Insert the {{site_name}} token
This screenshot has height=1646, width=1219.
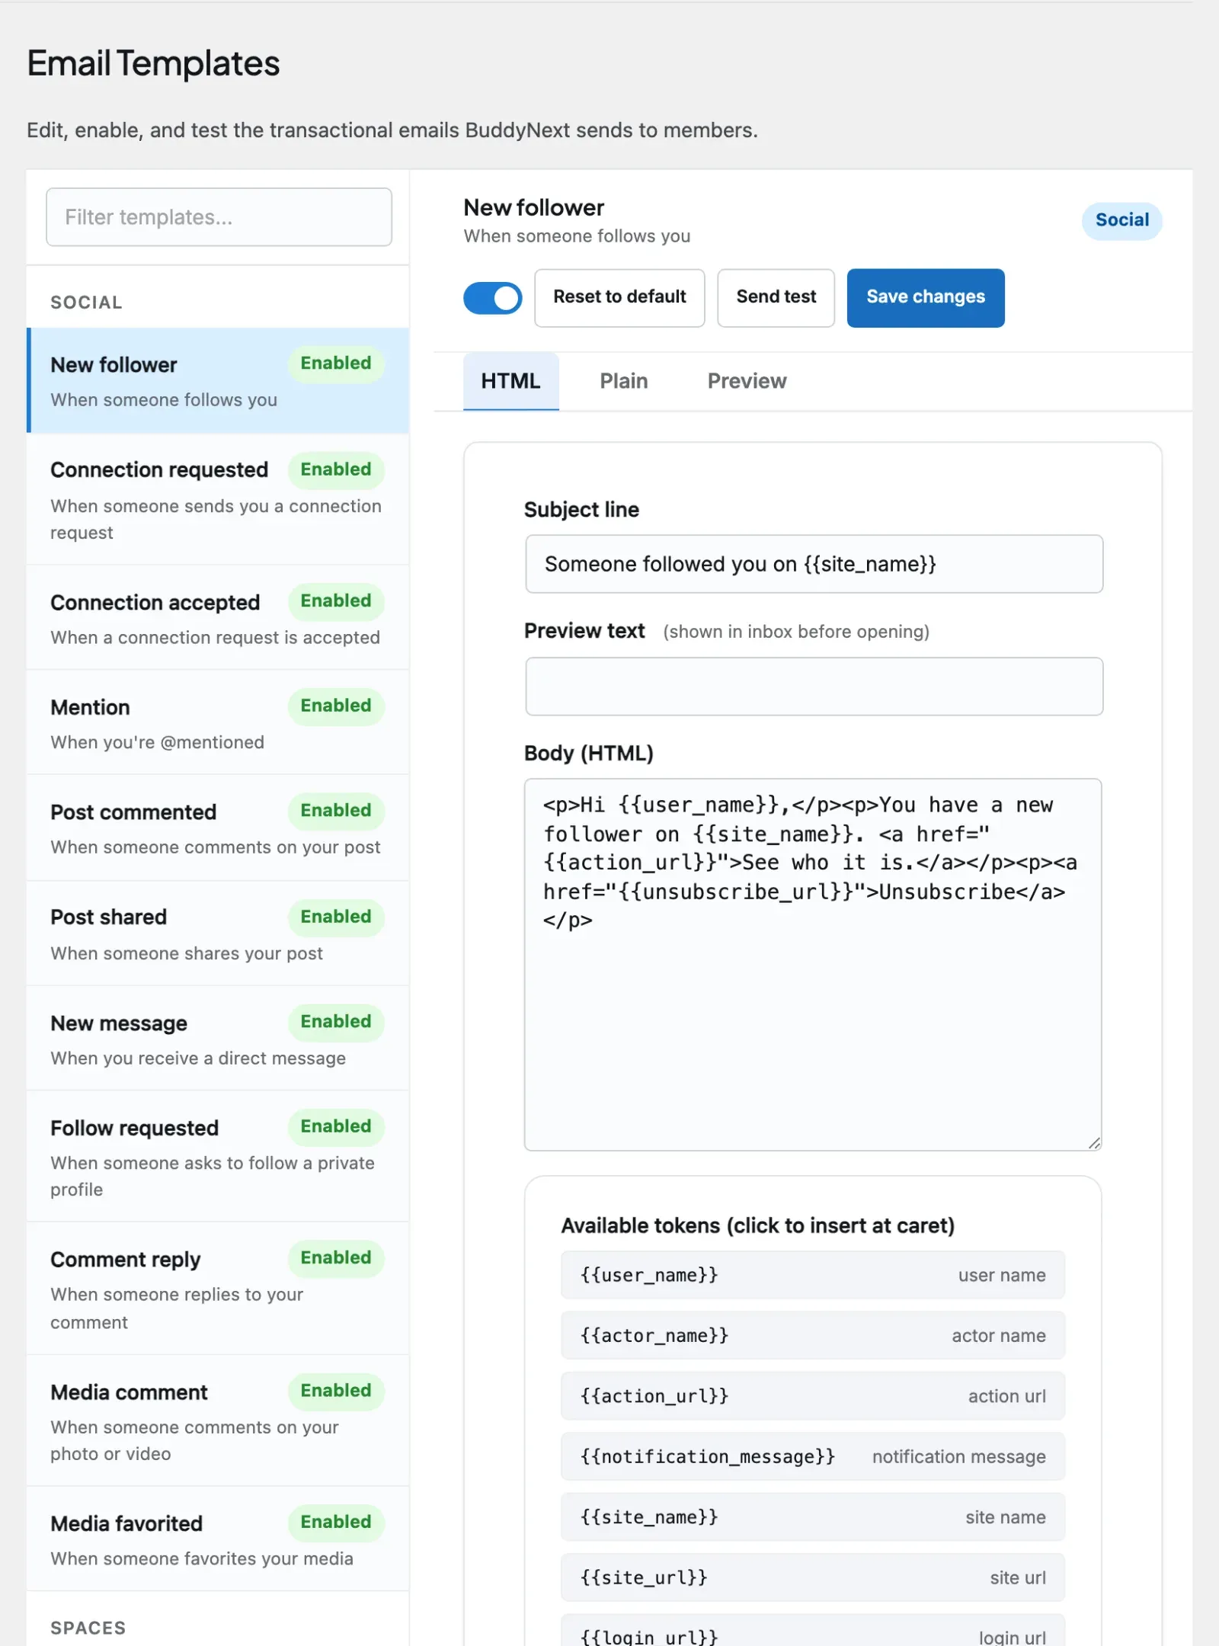(x=813, y=1517)
